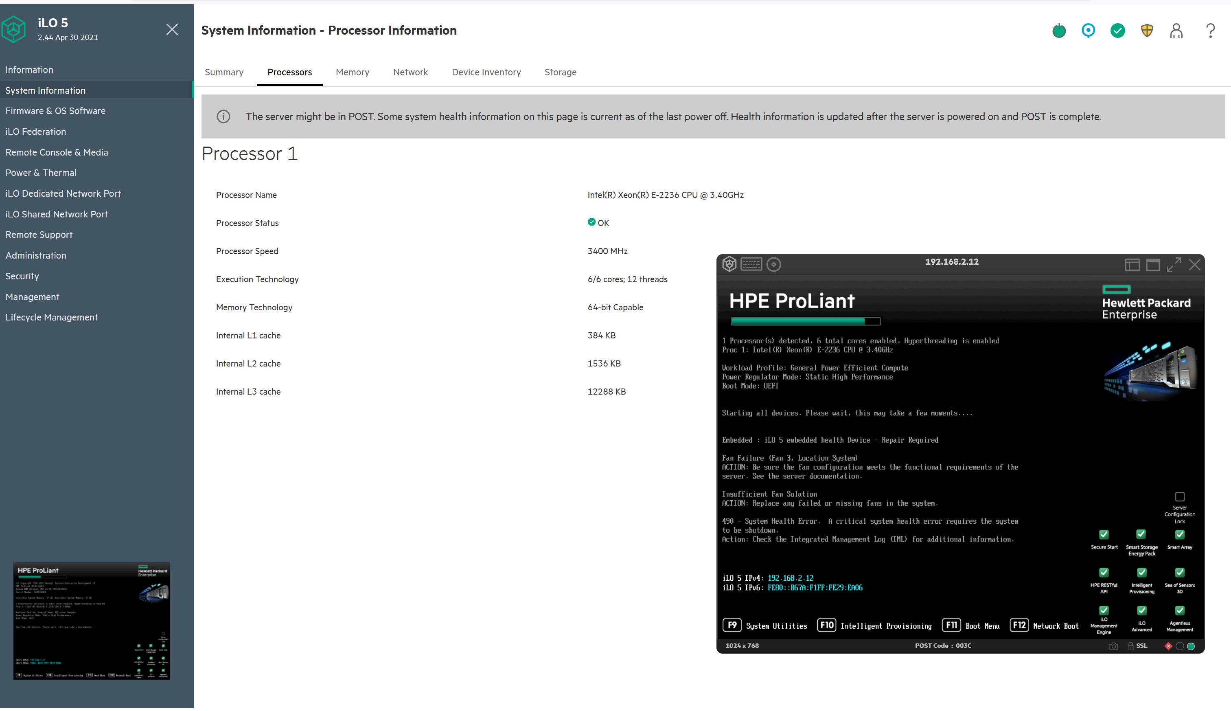Switch console to docked layout icon
The height and width of the screenshot is (711, 1231).
coord(1132,265)
